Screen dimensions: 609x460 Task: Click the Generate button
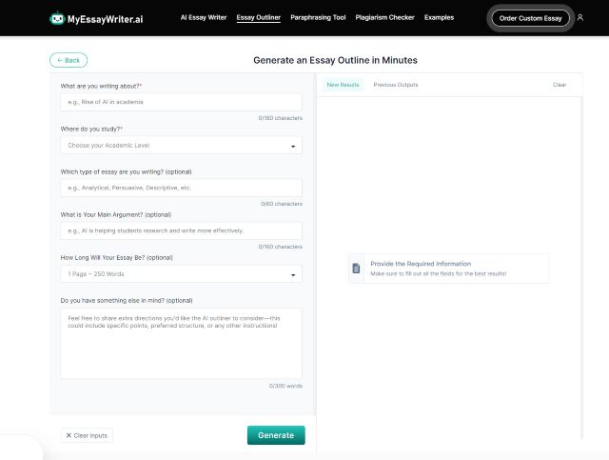tap(276, 435)
